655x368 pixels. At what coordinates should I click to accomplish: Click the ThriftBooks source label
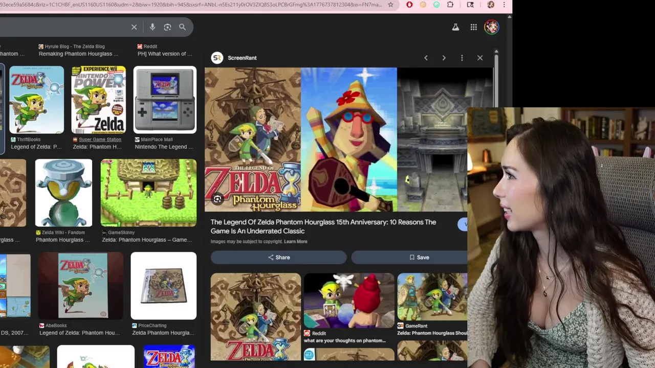(29, 140)
